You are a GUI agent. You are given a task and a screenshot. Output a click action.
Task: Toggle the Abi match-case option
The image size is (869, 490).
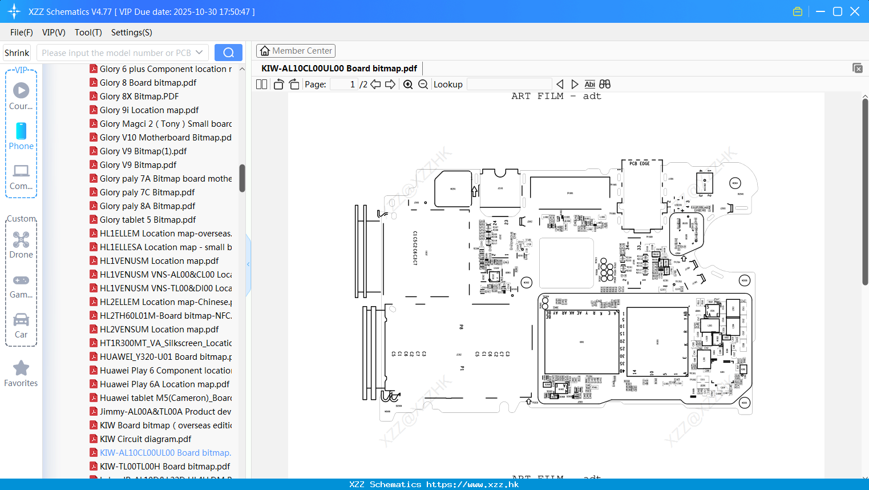[589, 84]
